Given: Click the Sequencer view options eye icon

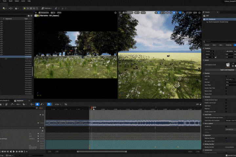Looking at the screenshot, I should point(18,104).
